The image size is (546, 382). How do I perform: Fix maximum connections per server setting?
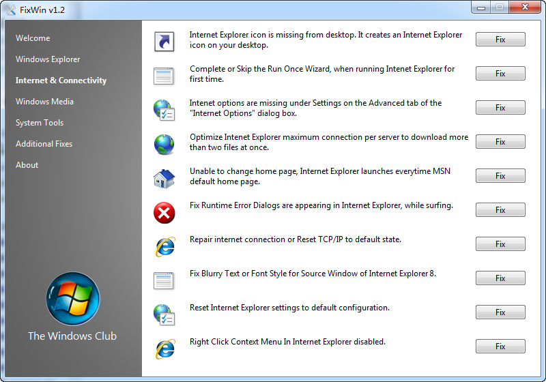[500, 142]
